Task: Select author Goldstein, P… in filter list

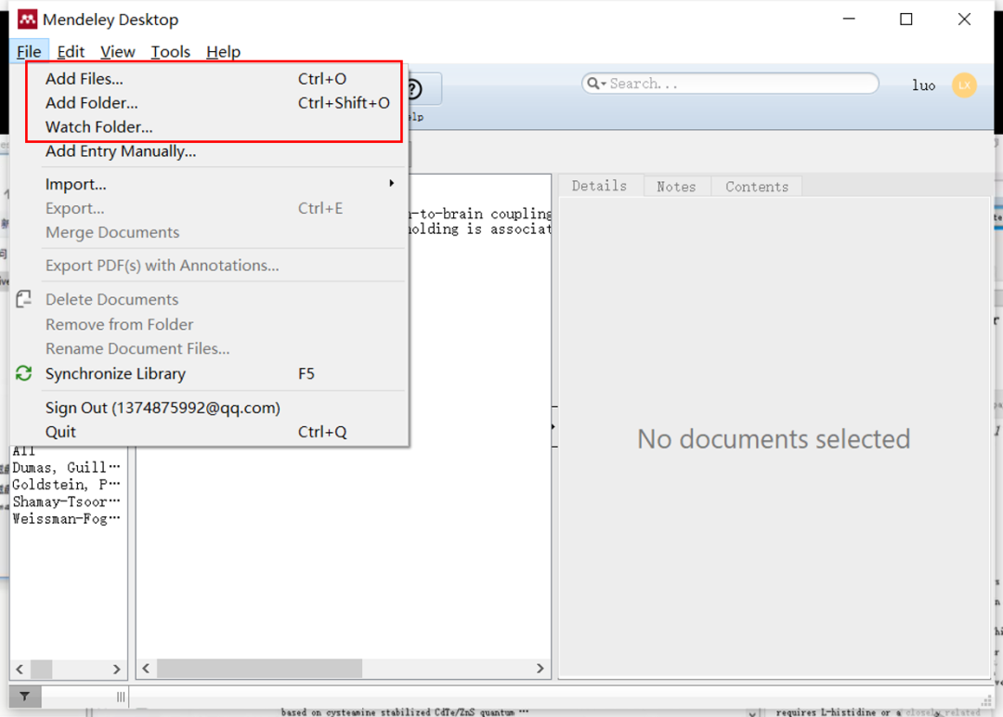Action: (x=67, y=484)
